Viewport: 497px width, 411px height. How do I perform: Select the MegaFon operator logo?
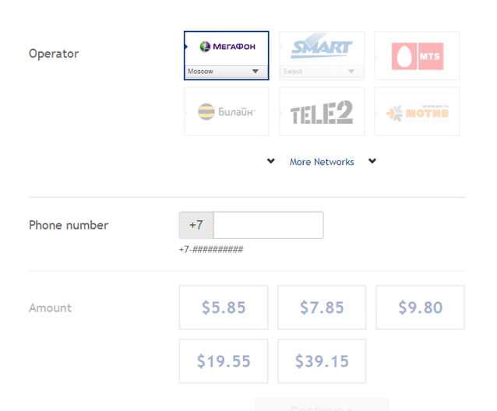[227, 47]
